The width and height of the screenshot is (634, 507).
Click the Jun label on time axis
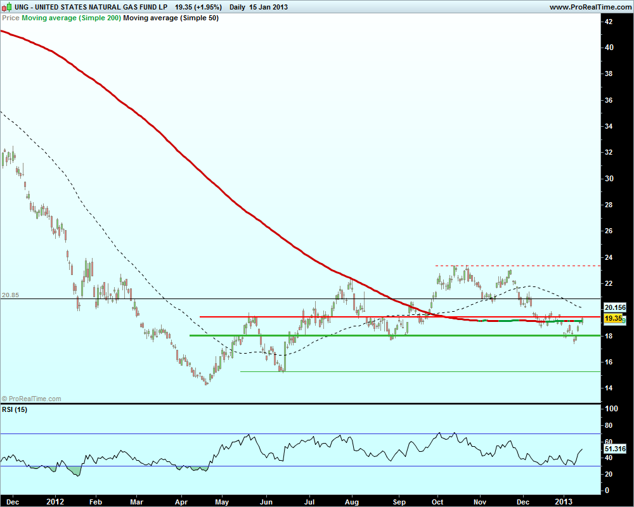pos(266,502)
